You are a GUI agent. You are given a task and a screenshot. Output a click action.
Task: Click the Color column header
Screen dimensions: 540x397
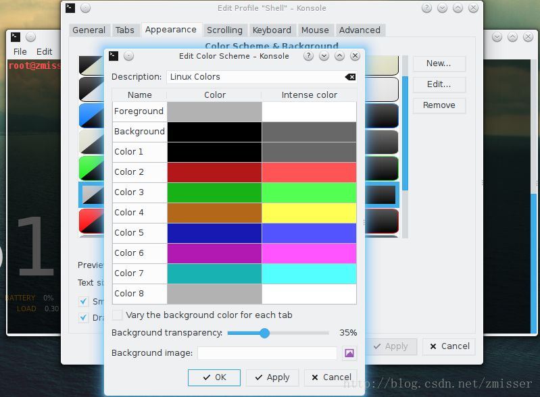(214, 95)
